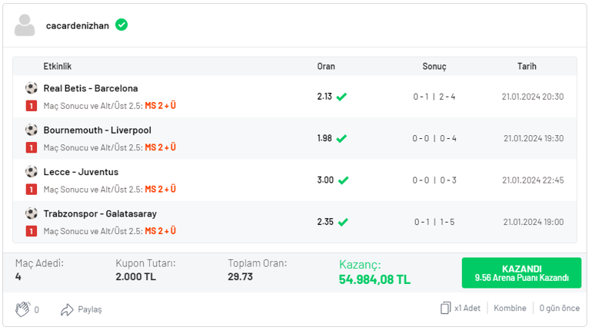Open the Real Betis - Barcelona match

point(91,88)
